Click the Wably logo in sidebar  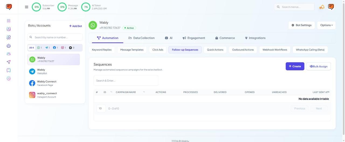[9, 7]
